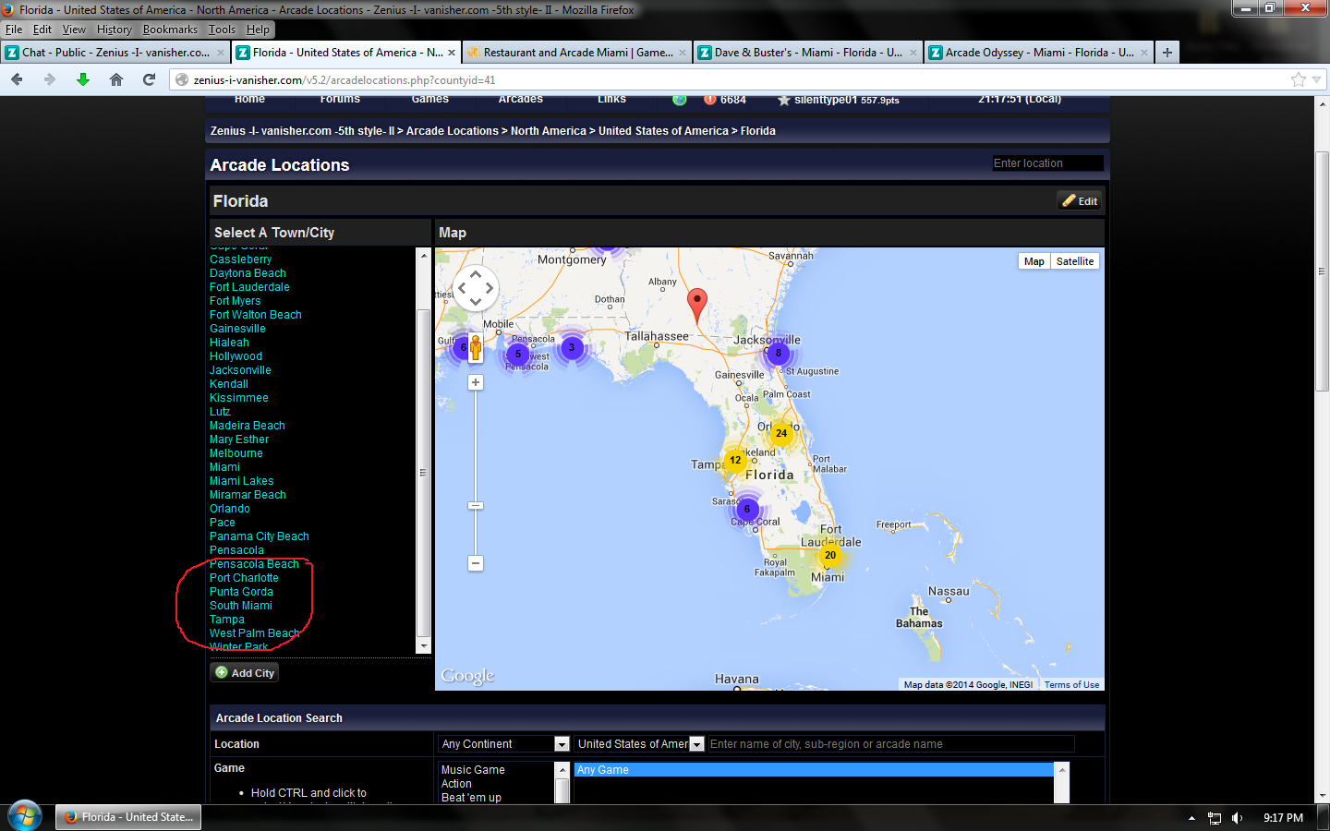Go forward with the Forward arrow
This screenshot has width=1330, height=831.
click(x=50, y=79)
